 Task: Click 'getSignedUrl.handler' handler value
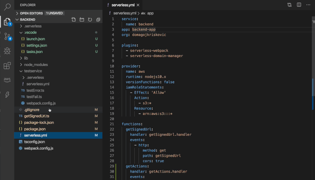(170, 134)
